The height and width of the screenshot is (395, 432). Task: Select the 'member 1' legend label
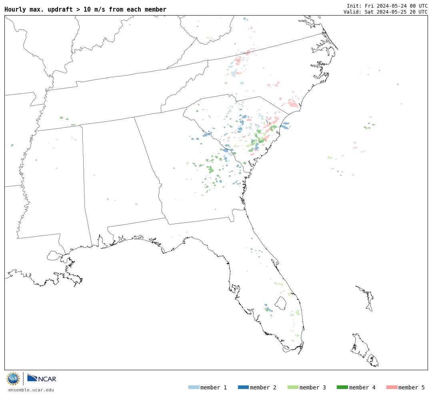(x=214, y=387)
